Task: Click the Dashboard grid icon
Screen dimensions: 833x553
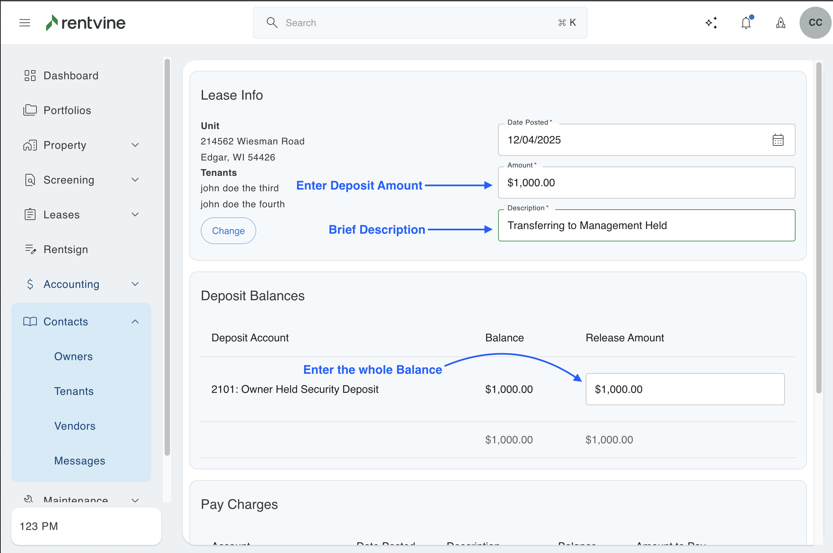Action: point(30,76)
